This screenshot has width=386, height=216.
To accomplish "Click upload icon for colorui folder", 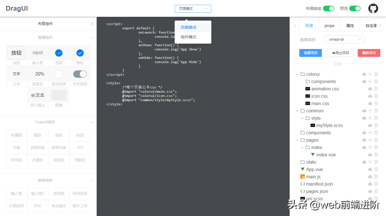I will coord(364,74).
